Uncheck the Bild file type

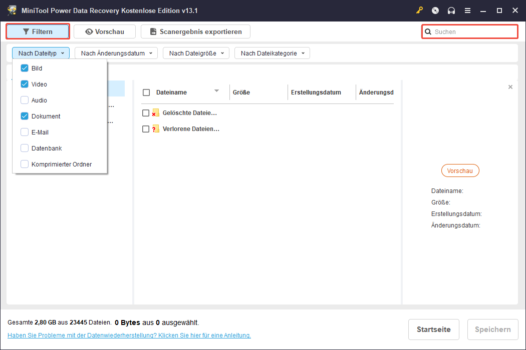(25, 68)
